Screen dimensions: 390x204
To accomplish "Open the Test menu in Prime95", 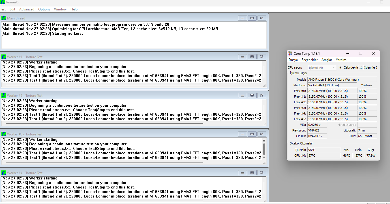I will [3, 9].
